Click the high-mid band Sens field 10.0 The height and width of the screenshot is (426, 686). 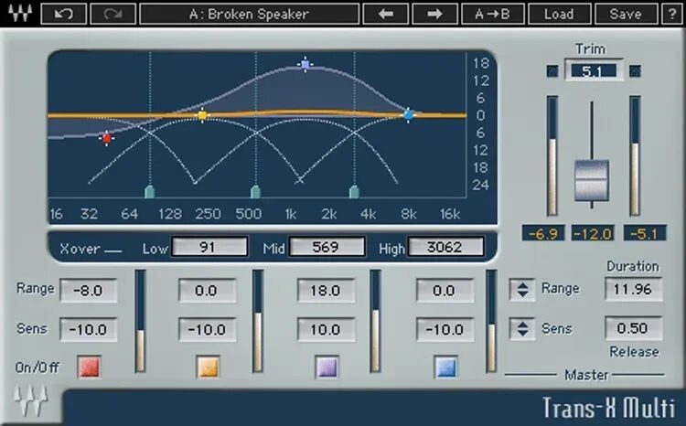click(x=327, y=329)
